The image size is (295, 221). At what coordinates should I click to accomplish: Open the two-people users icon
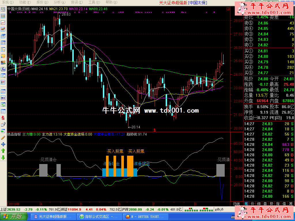click(3, 62)
